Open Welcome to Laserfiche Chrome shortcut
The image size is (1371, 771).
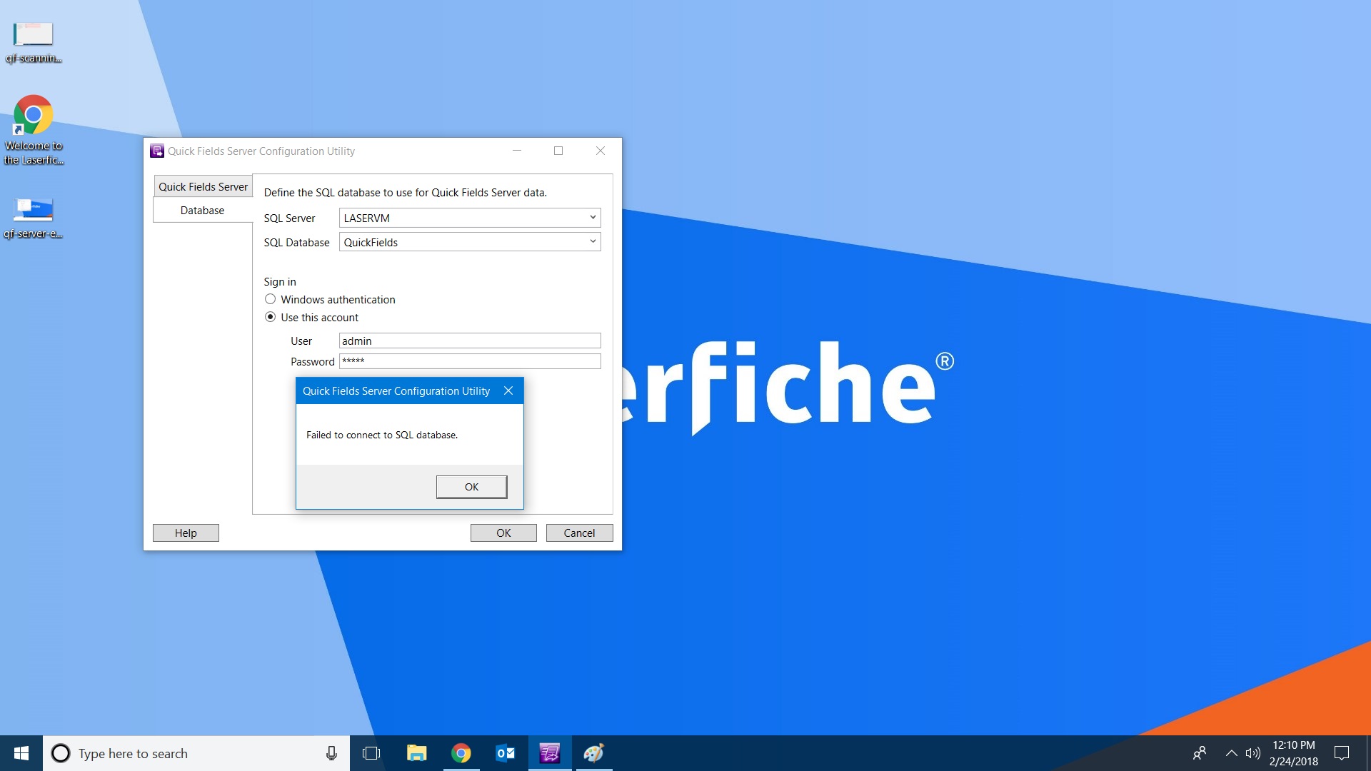click(33, 128)
